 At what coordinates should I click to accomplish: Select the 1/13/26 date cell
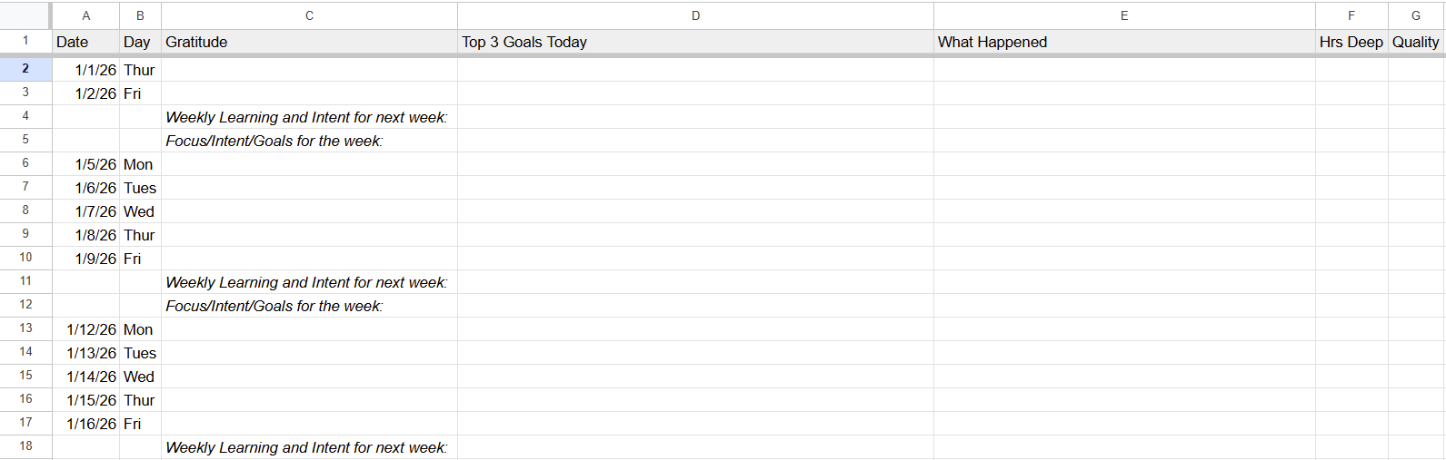click(x=86, y=353)
